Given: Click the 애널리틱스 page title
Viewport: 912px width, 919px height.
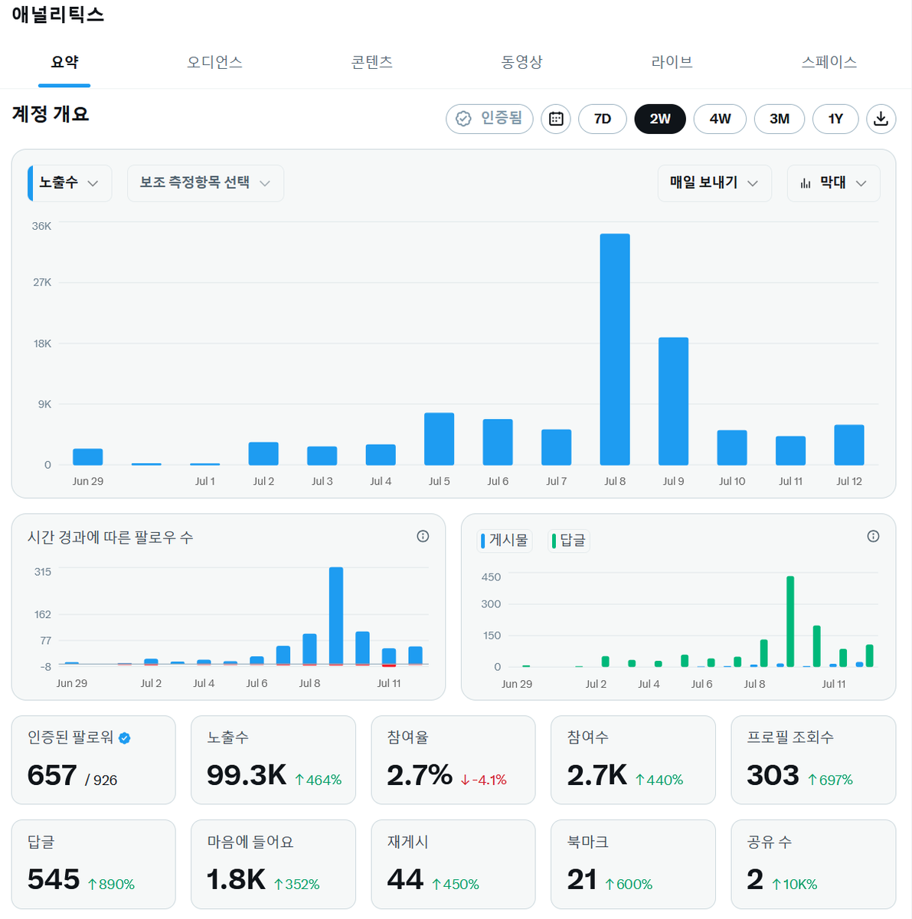Looking at the screenshot, I should [x=58, y=15].
